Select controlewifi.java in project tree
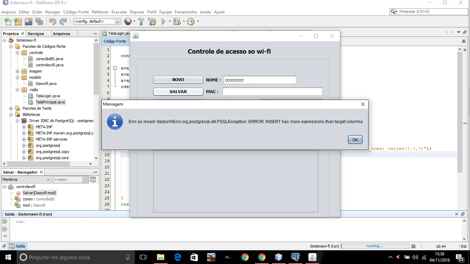The image size is (470, 264). point(50,65)
